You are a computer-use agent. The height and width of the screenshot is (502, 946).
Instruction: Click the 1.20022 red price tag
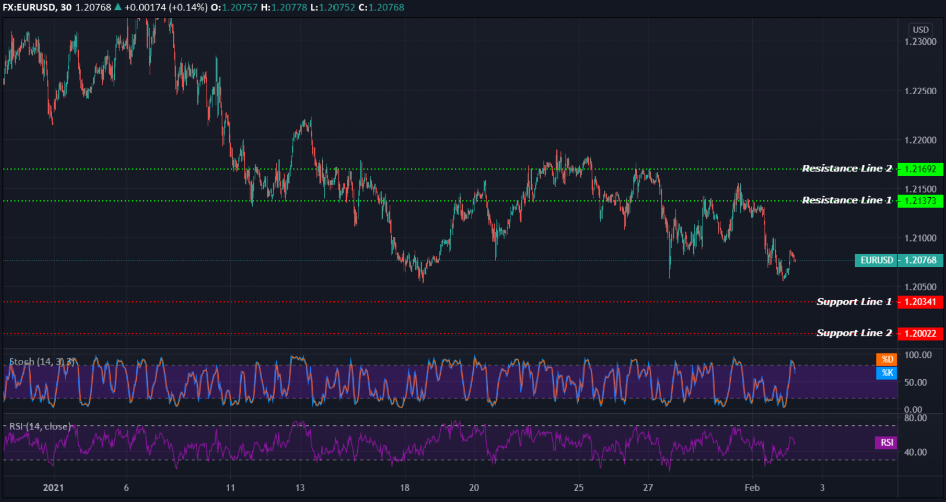click(x=920, y=334)
